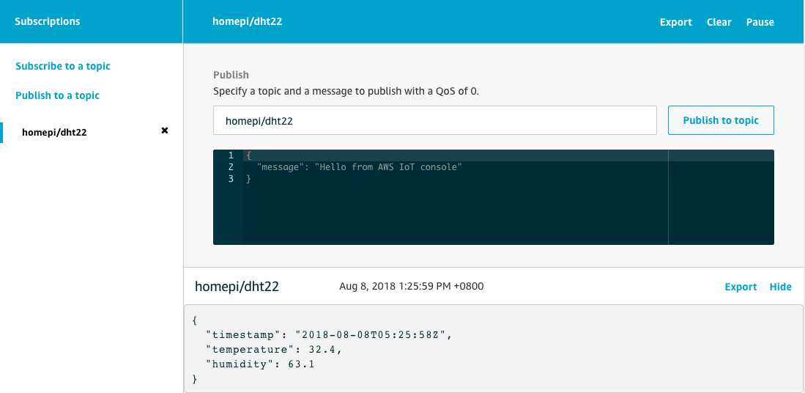Click the Publish to topic button
This screenshot has width=805, height=393.
[x=721, y=120]
